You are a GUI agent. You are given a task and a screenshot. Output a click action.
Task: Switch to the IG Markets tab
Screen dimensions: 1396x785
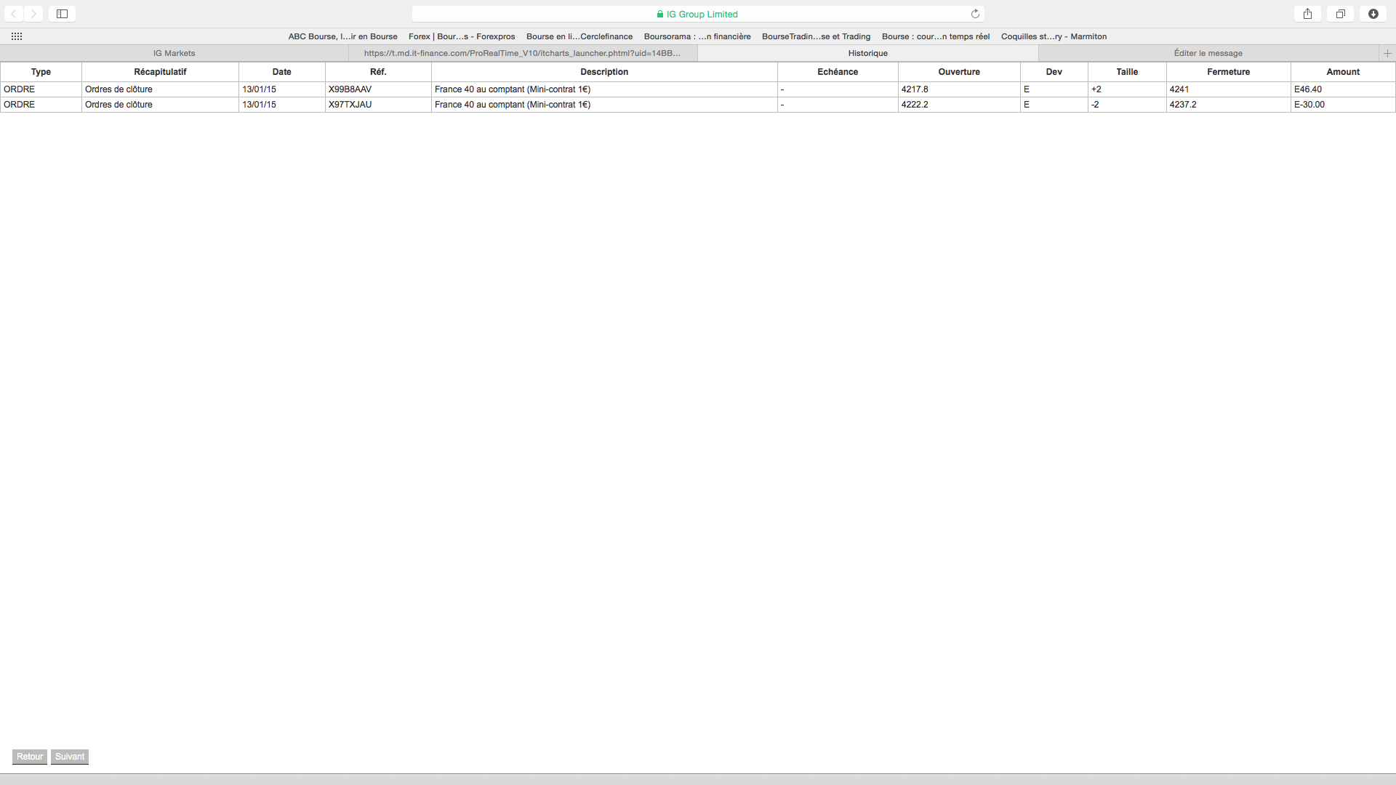point(174,53)
